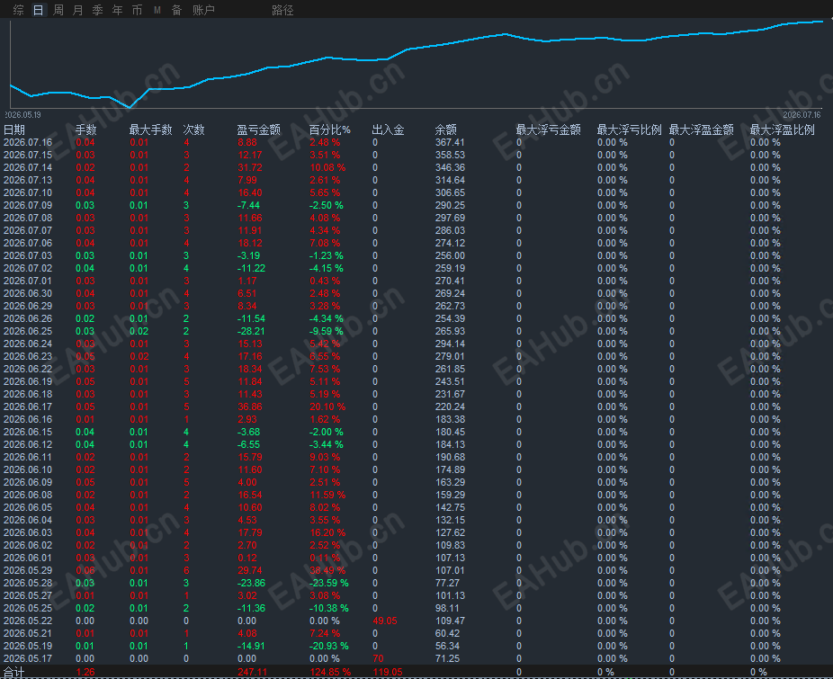
Task: Select the 周 weekly tab
Action: point(58,10)
